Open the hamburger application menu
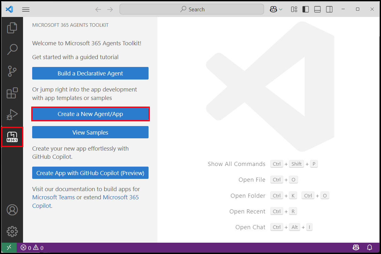This screenshot has height=254, width=381. tap(26, 9)
